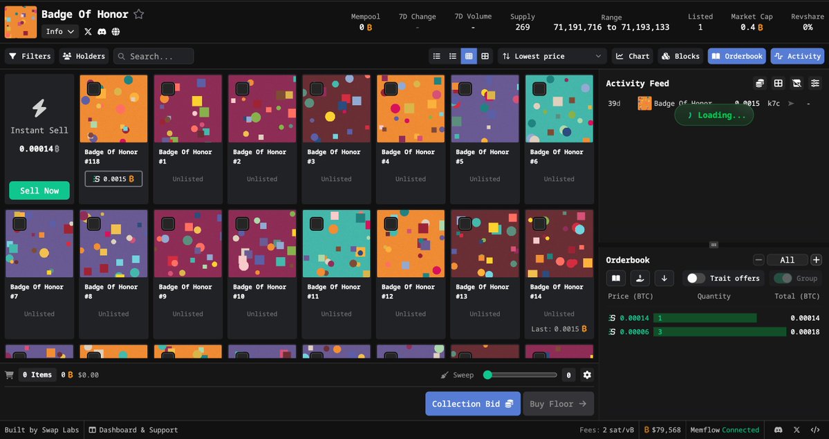The height and width of the screenshot is (439, 829).
Task: Click the sweep count field showing 0
Action: [568, 375]
